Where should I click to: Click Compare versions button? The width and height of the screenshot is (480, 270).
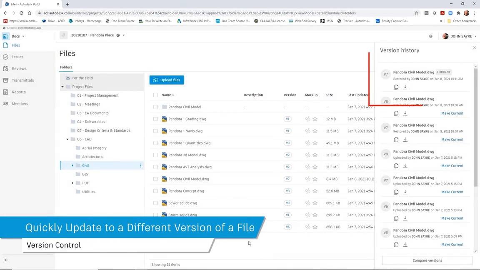427,260
